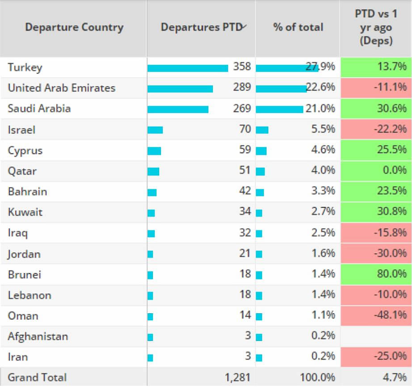
Task: Click Oman's red -48.1% cell
Action: [375, 315]
